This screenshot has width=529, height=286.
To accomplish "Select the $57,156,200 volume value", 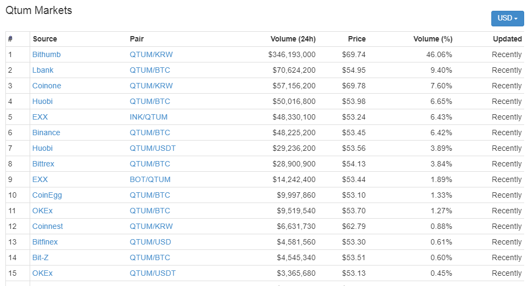I will [294, 86].
